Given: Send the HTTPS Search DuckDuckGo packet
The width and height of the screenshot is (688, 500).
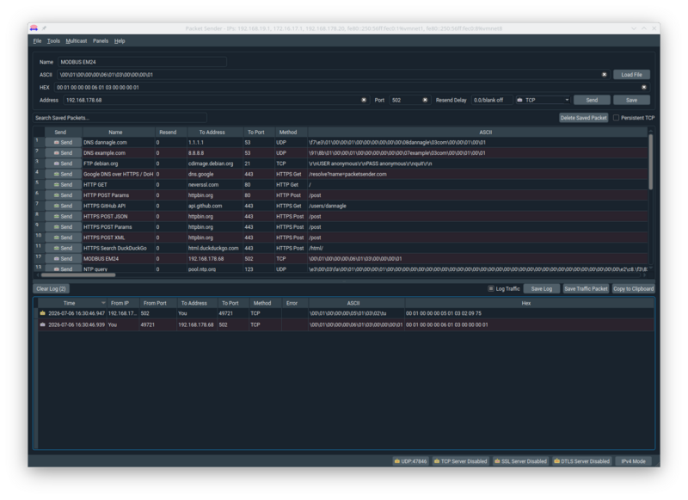Looking at the screenshot, I should (63, 248).
